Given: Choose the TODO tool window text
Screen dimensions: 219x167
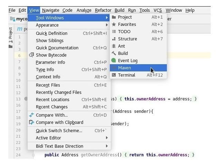Looking at the screenshot, I should tap(124, 32).
